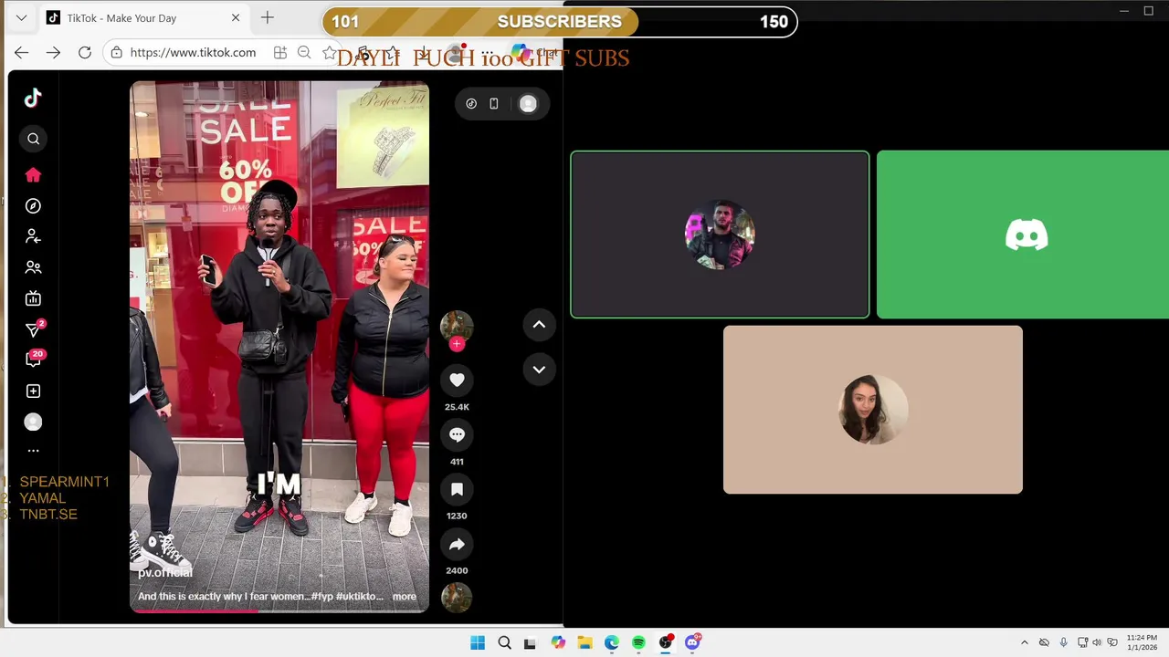The width and height of the screenshot is (1169, 657).
Task: Select the male avatar Discord call tile
Action: click(720, 235)
